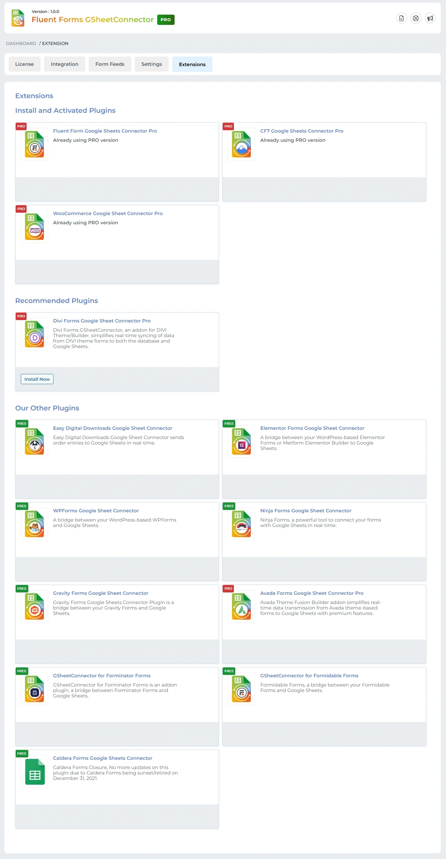This screenshot has height=859, width=446.
Task: Click the Formidable Forms connector icon
Action: coord(241,689)
